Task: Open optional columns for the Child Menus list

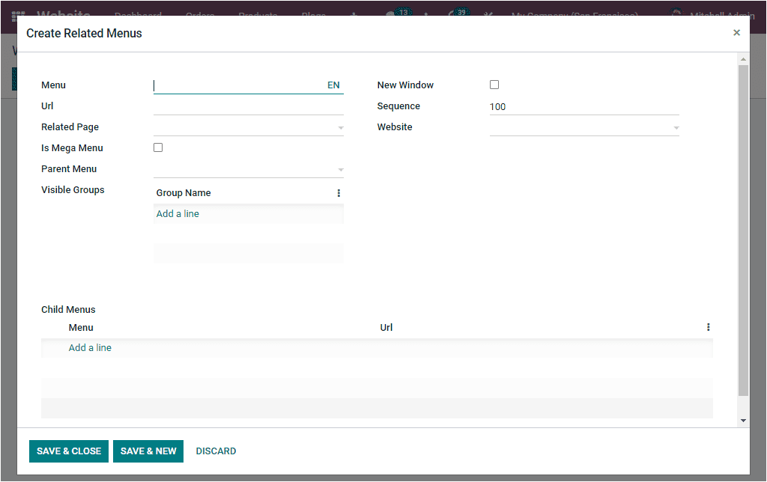Action: coord(708,327)
